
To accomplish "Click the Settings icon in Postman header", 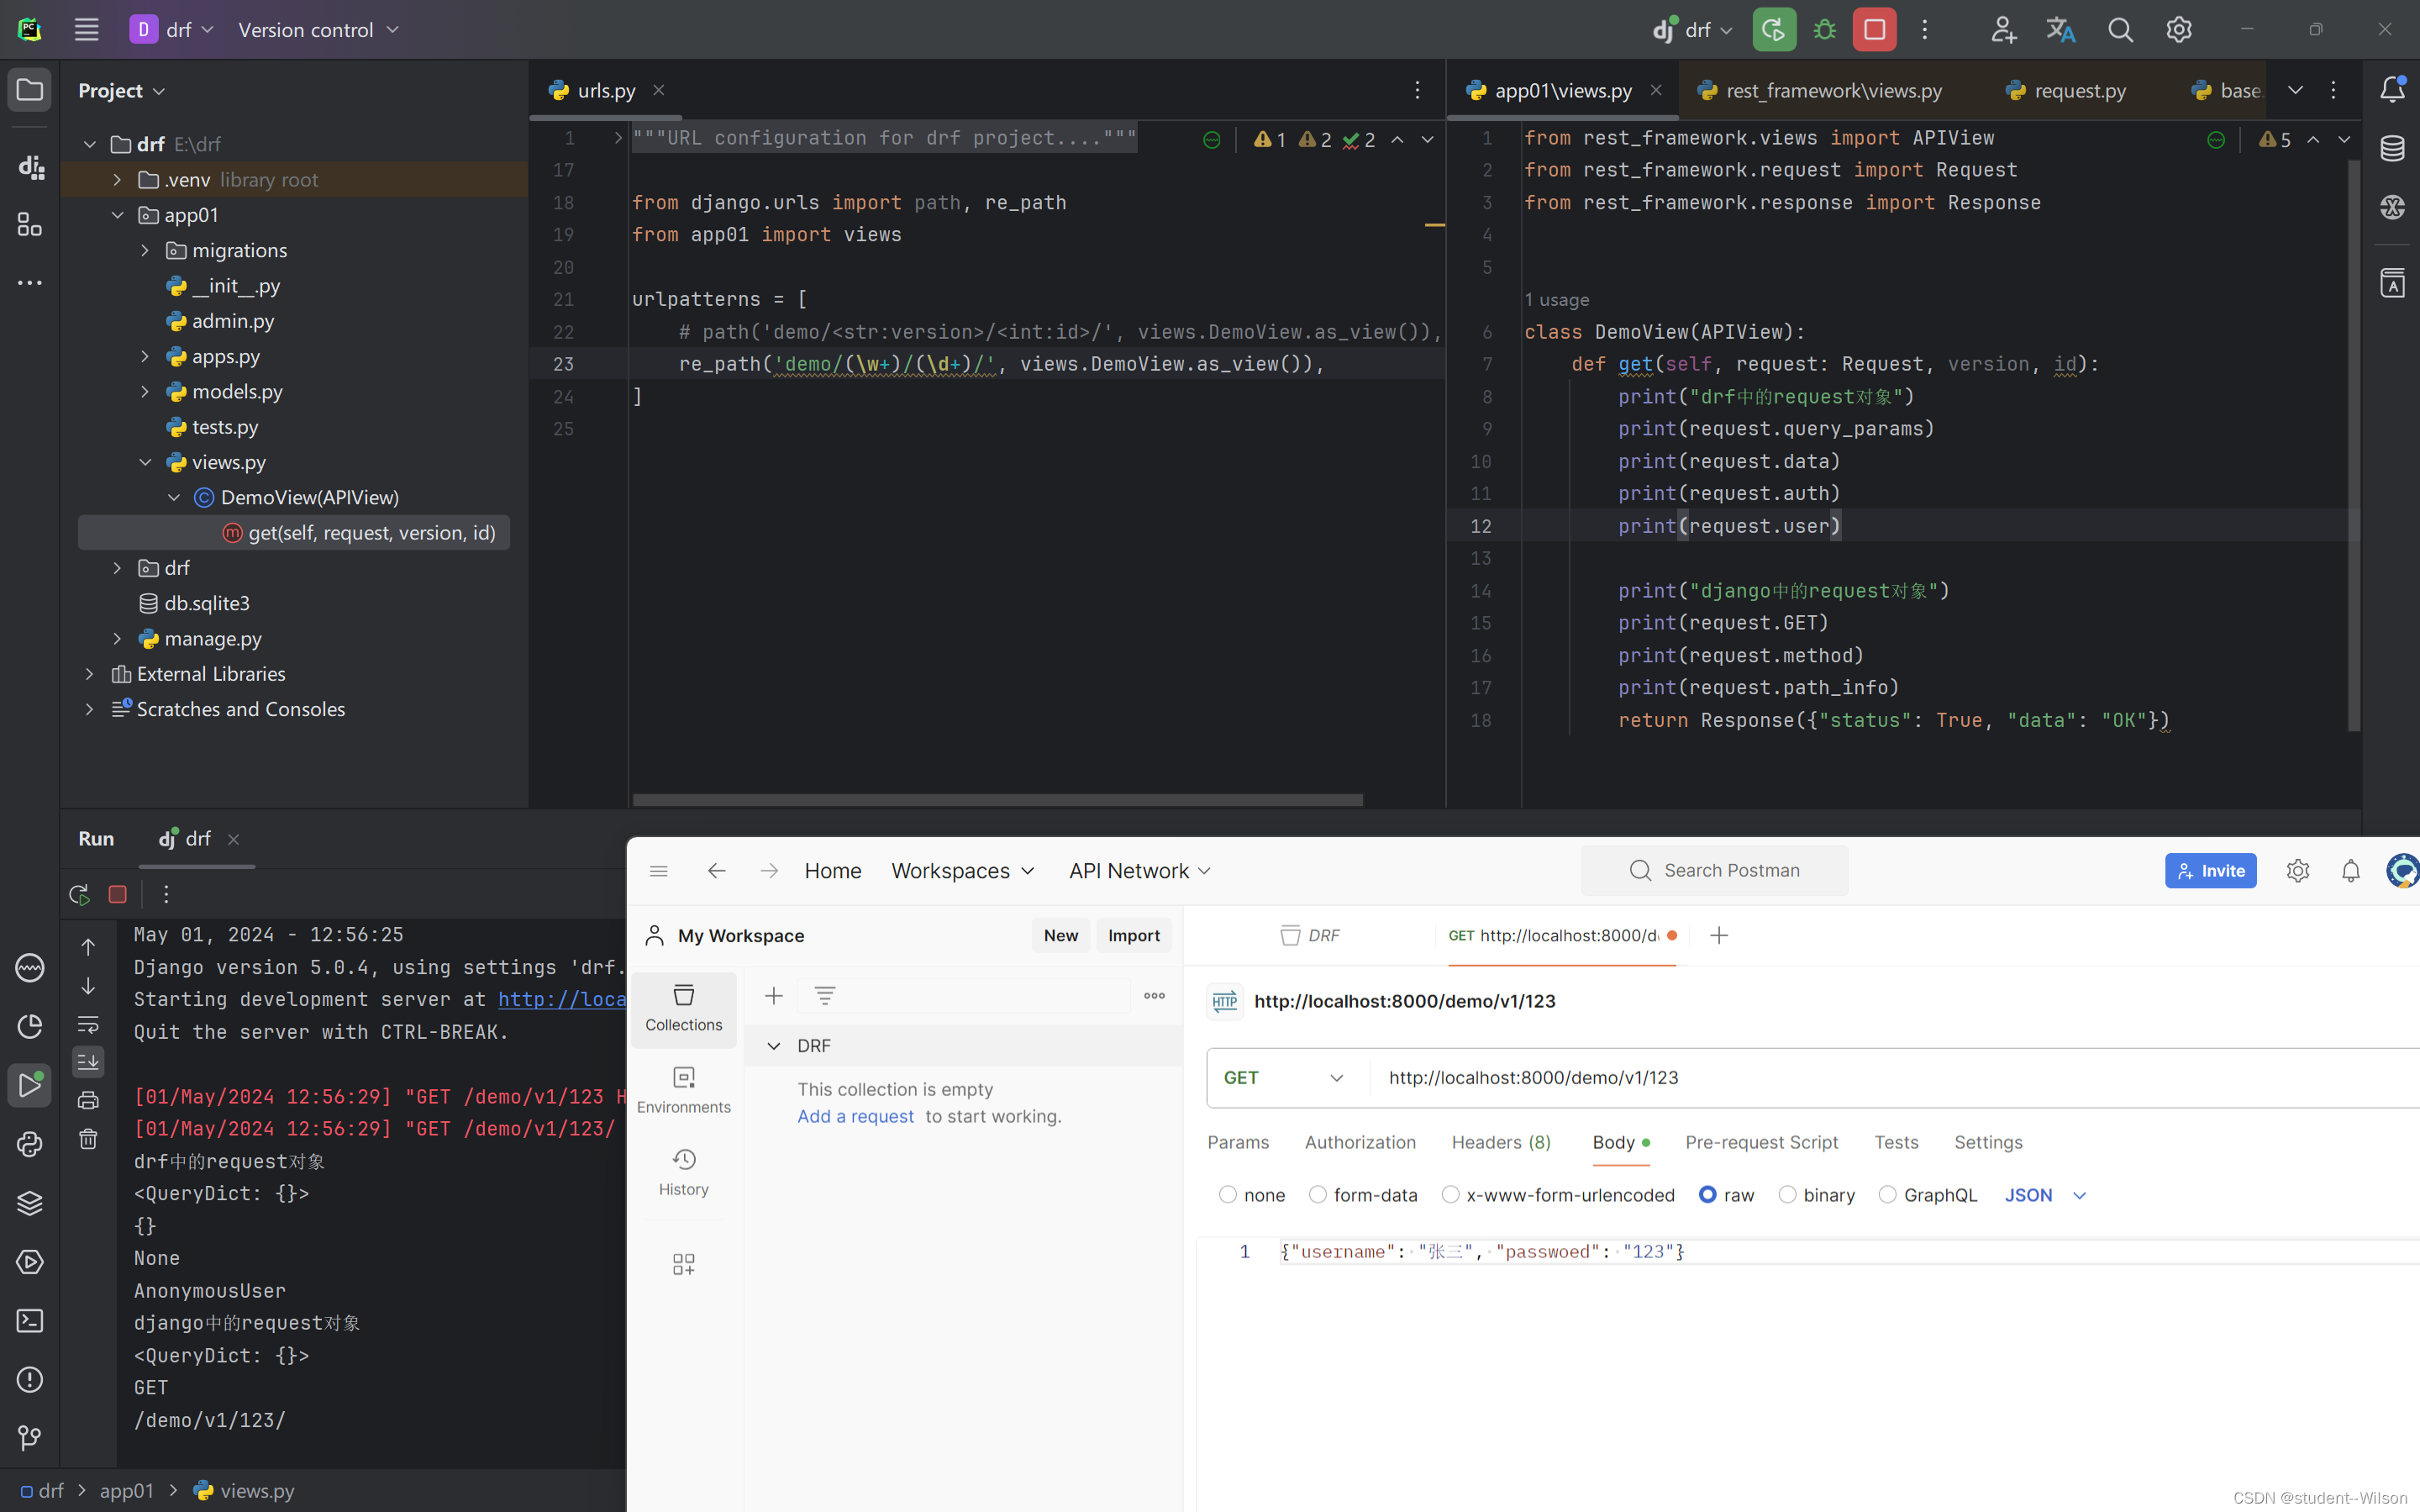I will [2298, 871].
